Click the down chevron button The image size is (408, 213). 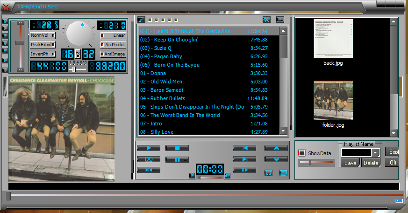(x=276, y=159)
